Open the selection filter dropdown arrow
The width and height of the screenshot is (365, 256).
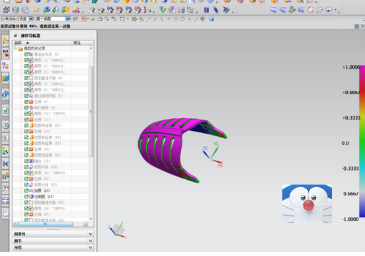point(31,19)
